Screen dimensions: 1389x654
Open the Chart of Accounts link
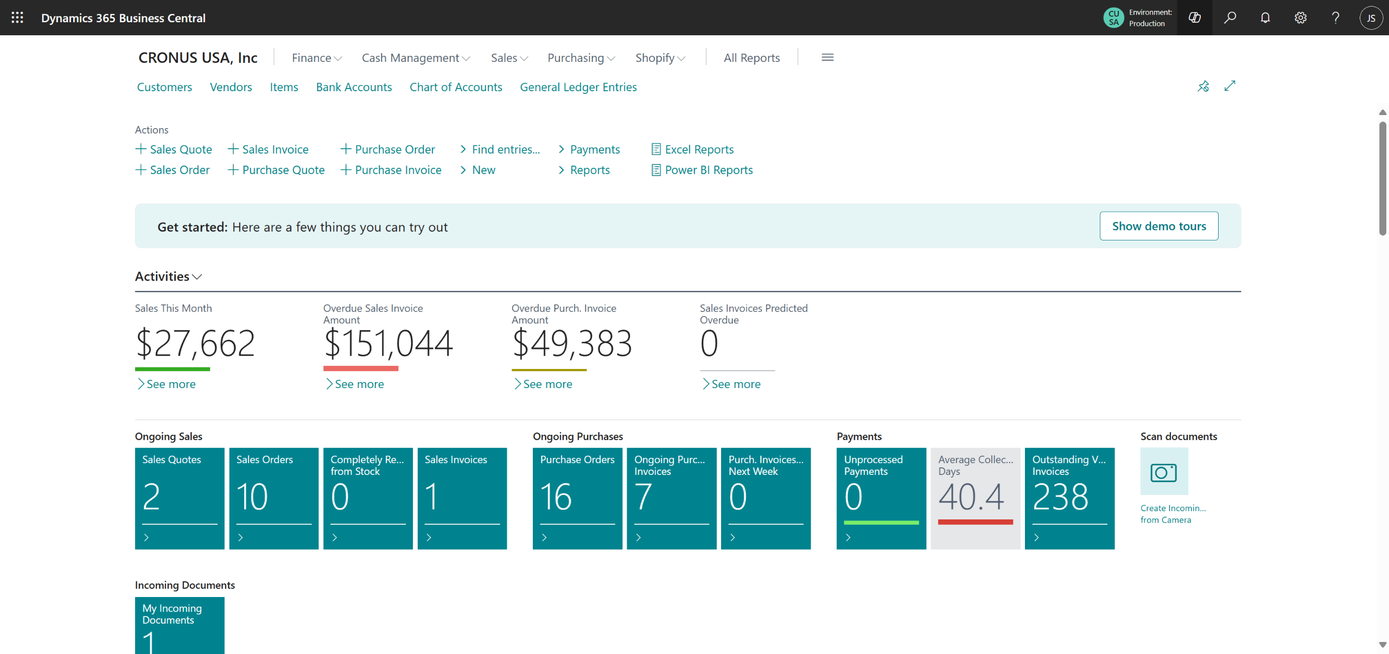[x=456, y=87]
